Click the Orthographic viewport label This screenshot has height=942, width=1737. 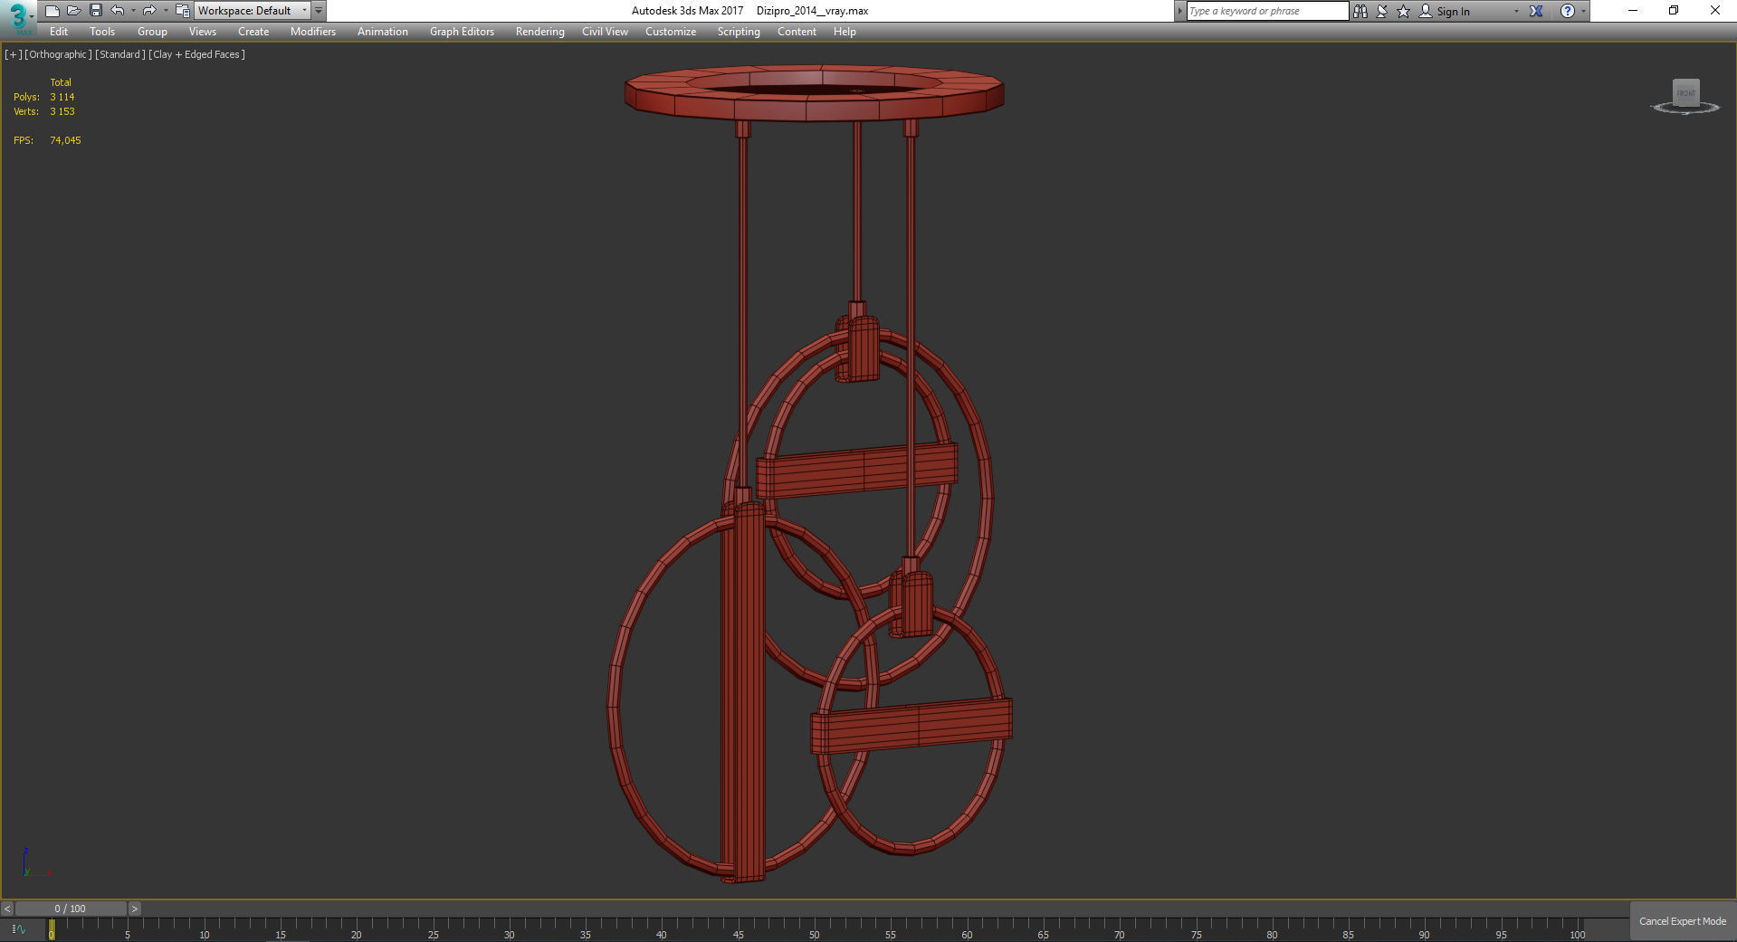(58, 54)
